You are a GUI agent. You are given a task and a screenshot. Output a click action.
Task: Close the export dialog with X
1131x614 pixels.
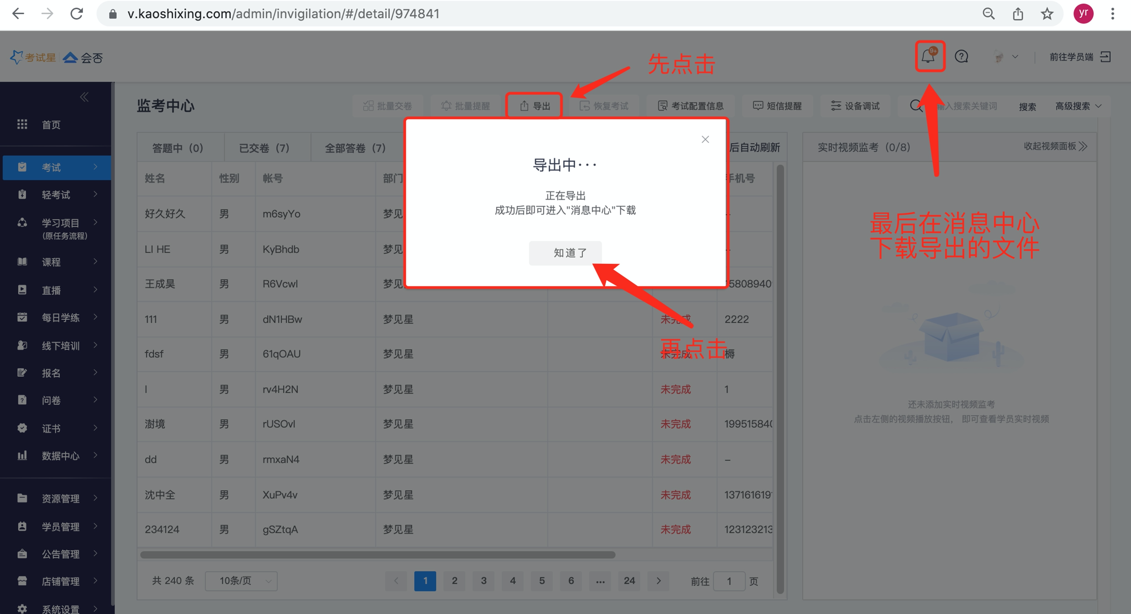(x=705, y=139)
